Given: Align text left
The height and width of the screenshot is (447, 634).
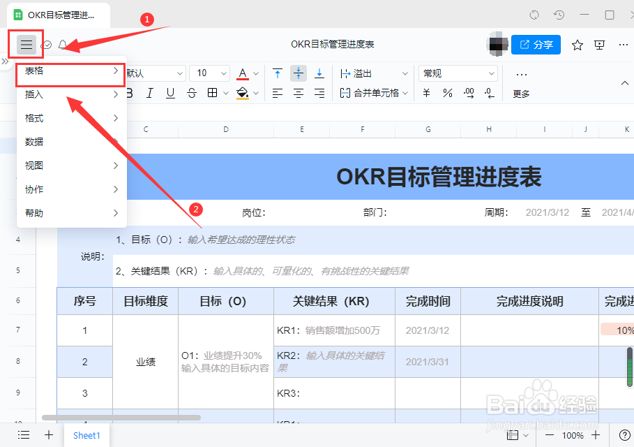Looking at the screenshot, I should (278, 93).
